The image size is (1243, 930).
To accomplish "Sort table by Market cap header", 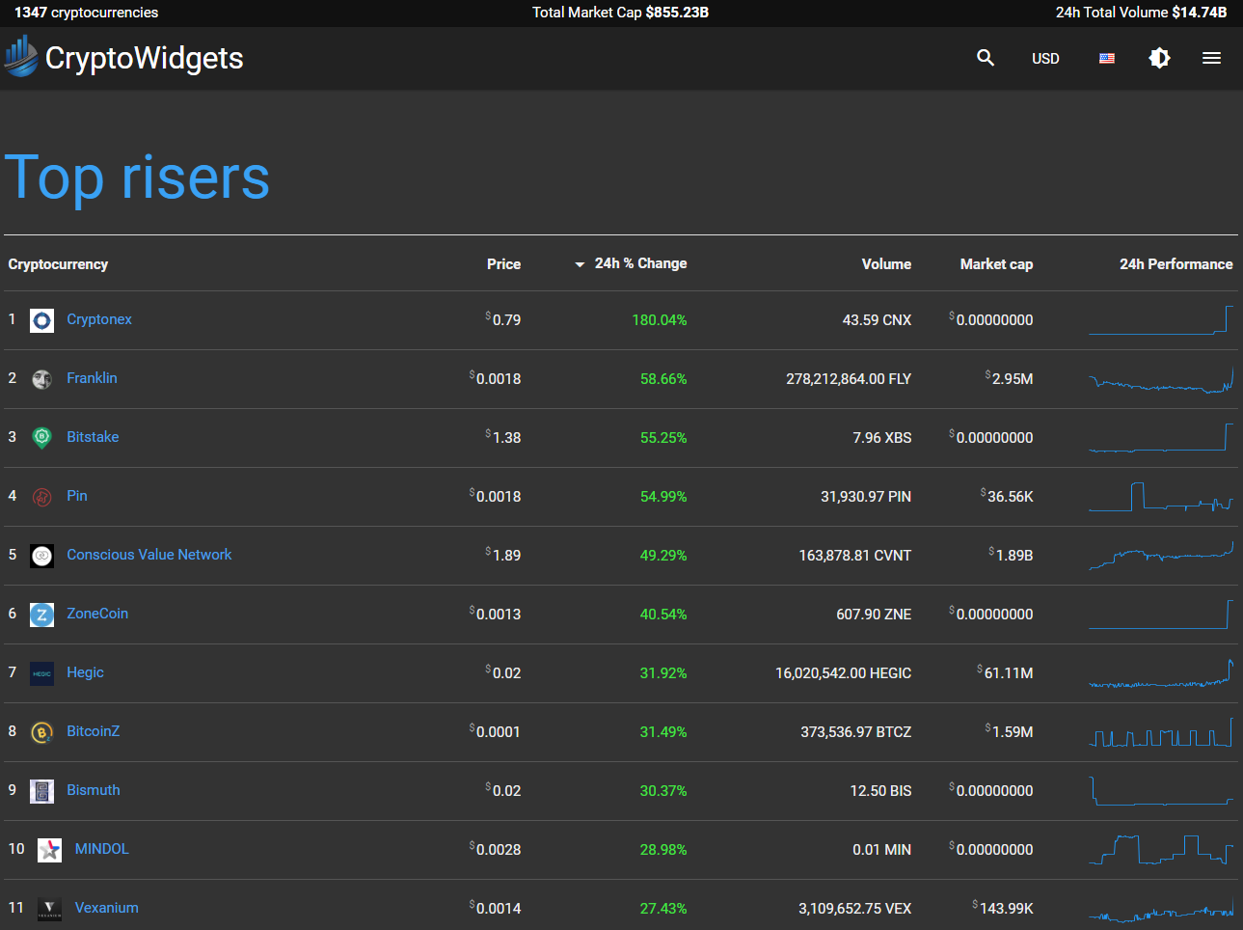I will pos(996,264).
